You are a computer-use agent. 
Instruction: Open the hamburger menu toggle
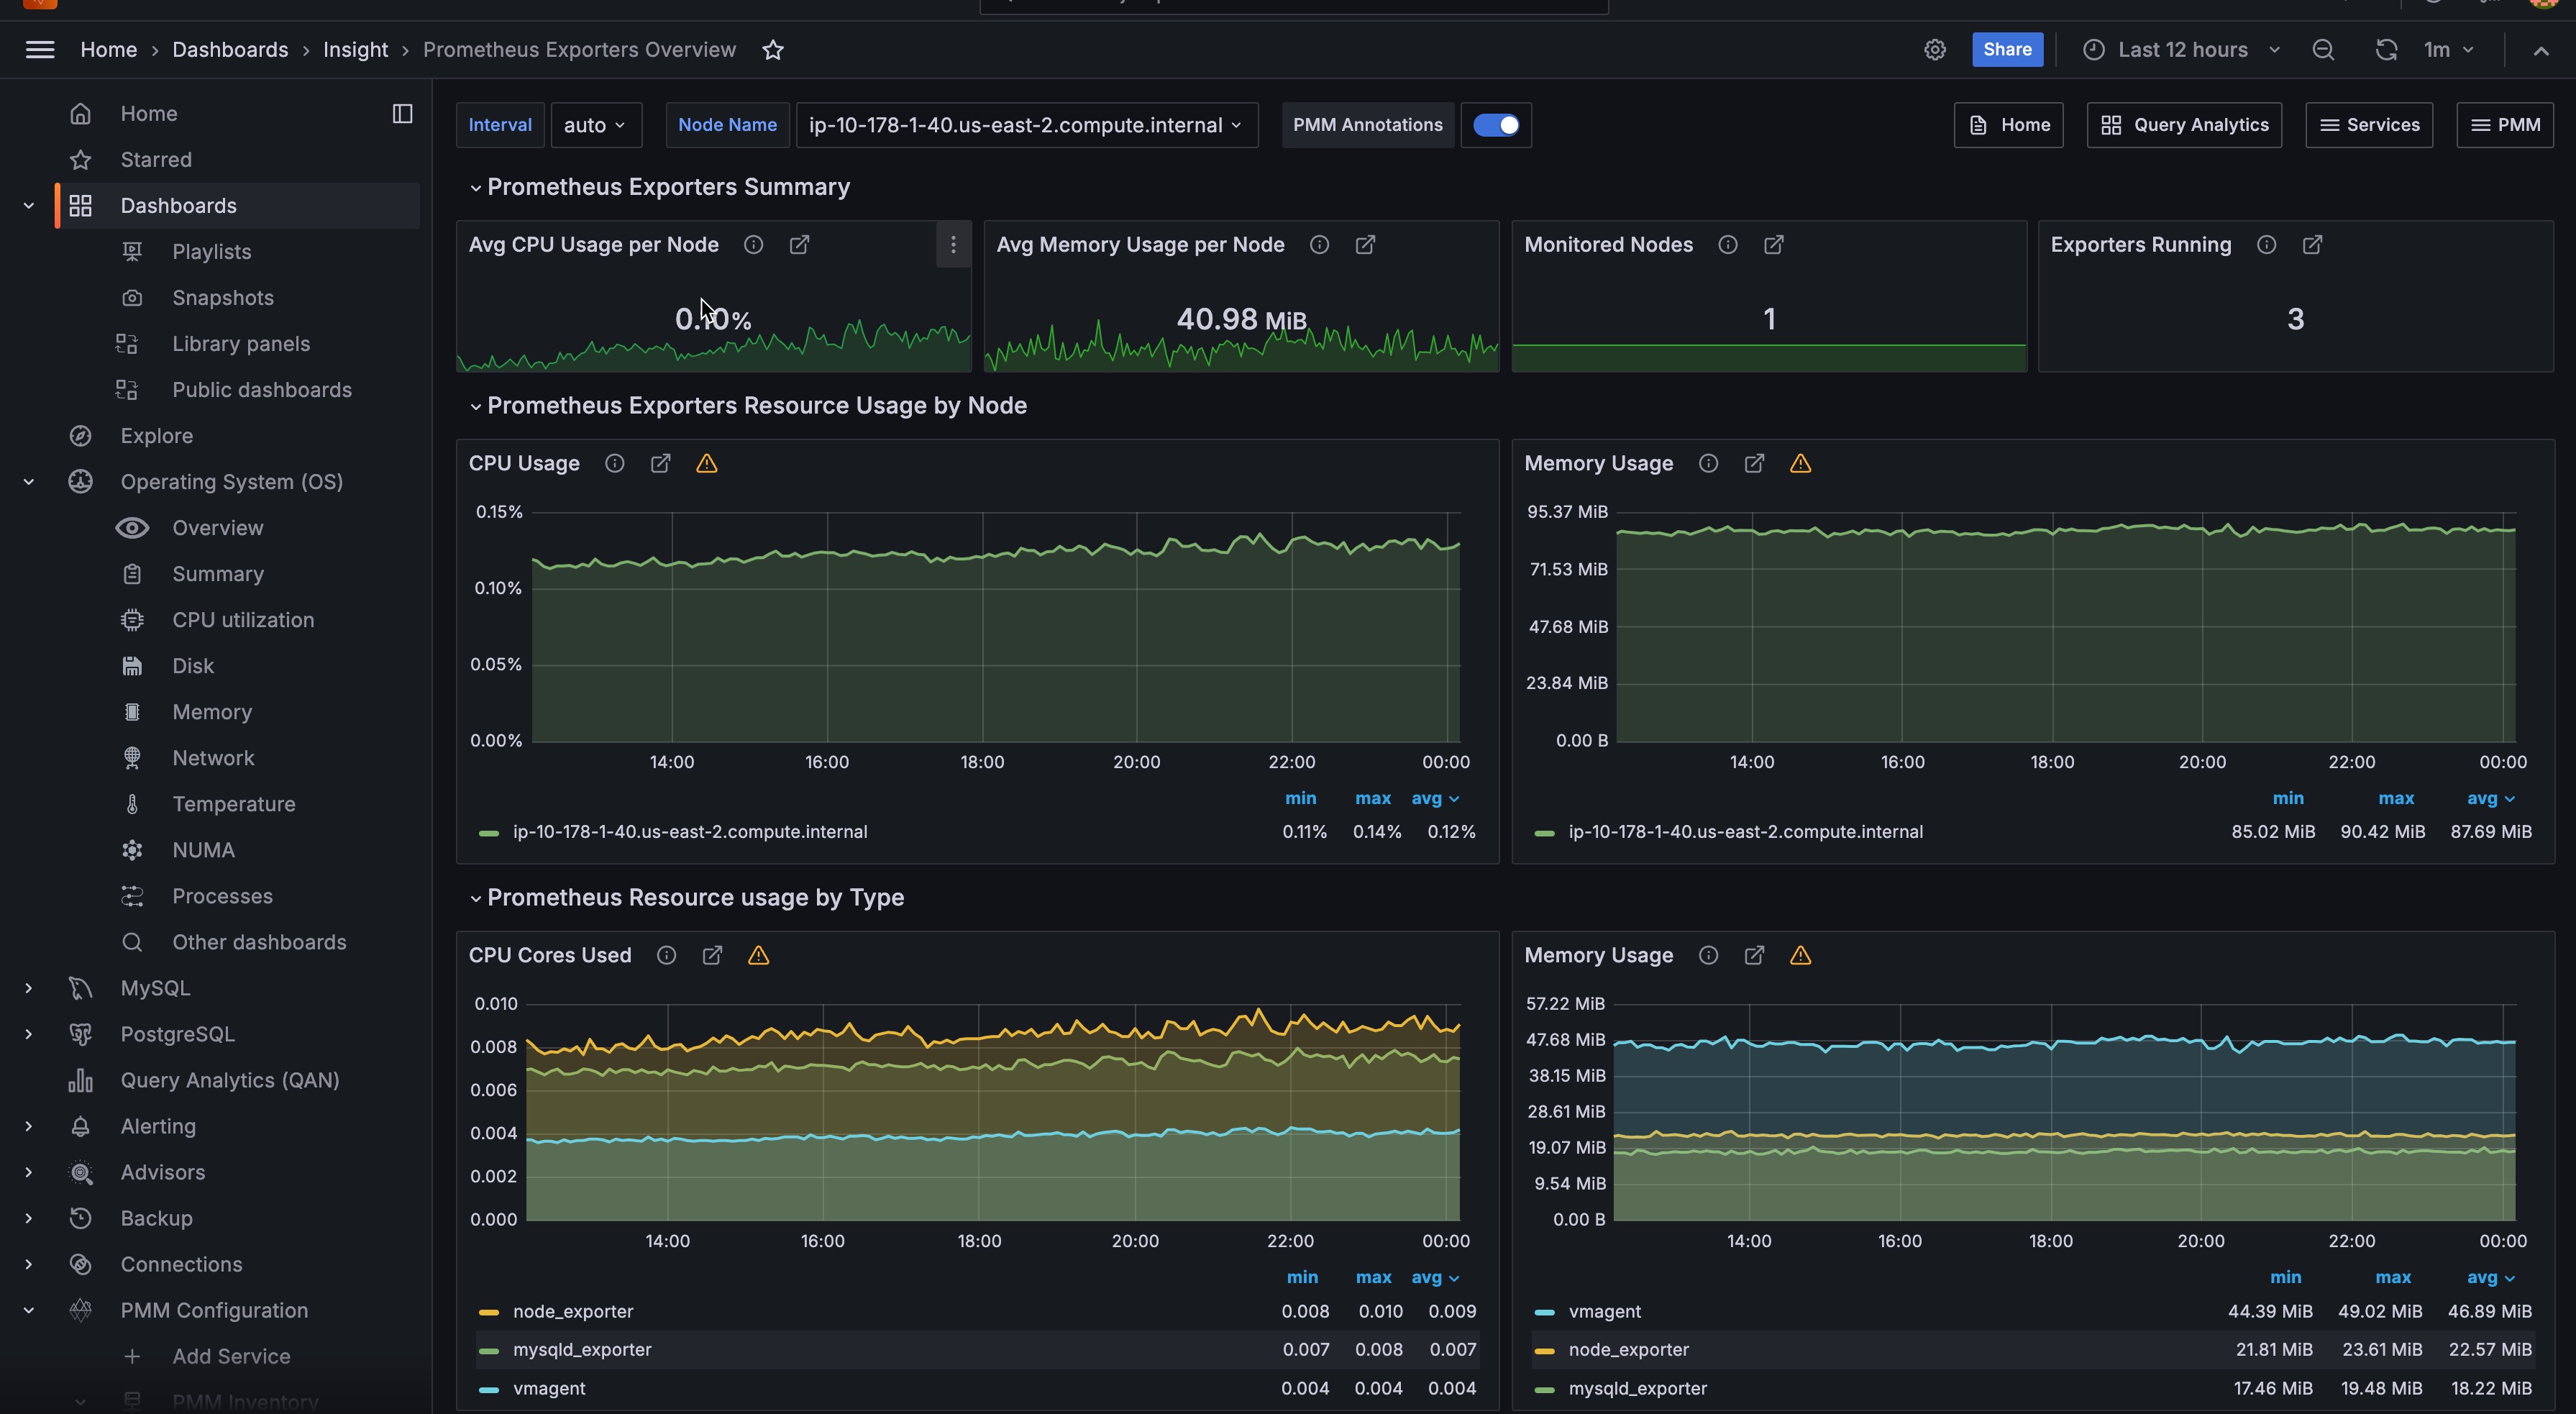click(40, 50)
